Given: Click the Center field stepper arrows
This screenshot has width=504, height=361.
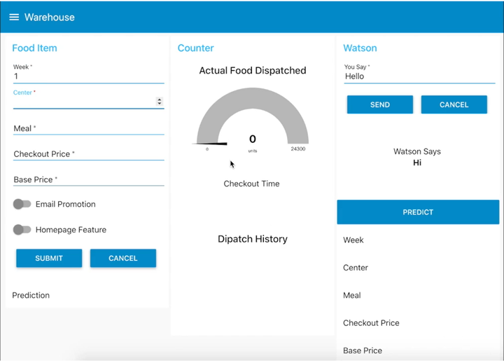Looking at the screenshot, I should 160,102.
